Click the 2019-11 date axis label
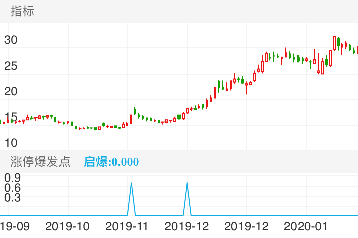 tap(127, 226)
